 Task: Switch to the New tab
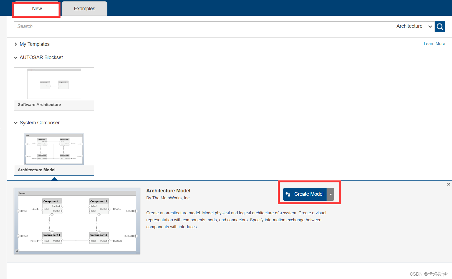(37, 9)
